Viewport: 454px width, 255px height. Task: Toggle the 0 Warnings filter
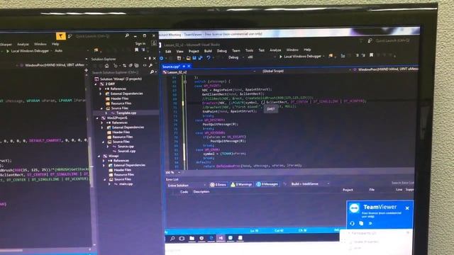(x=241, y=184)
